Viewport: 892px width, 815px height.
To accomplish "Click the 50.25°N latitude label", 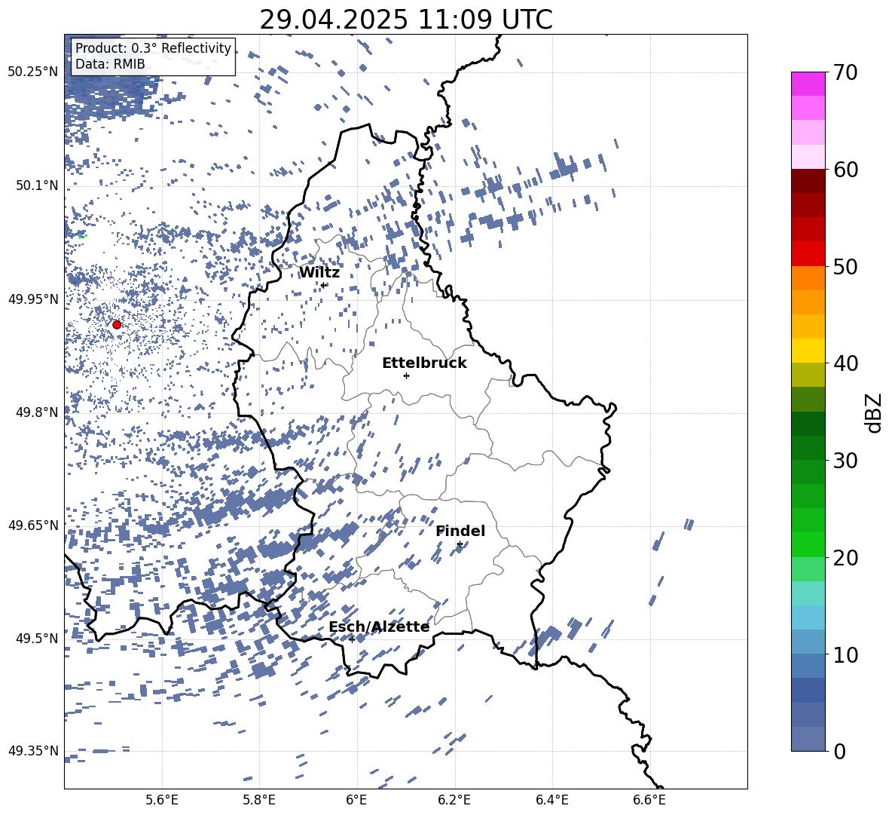I will pyautogui.click(x=33, y=72).
